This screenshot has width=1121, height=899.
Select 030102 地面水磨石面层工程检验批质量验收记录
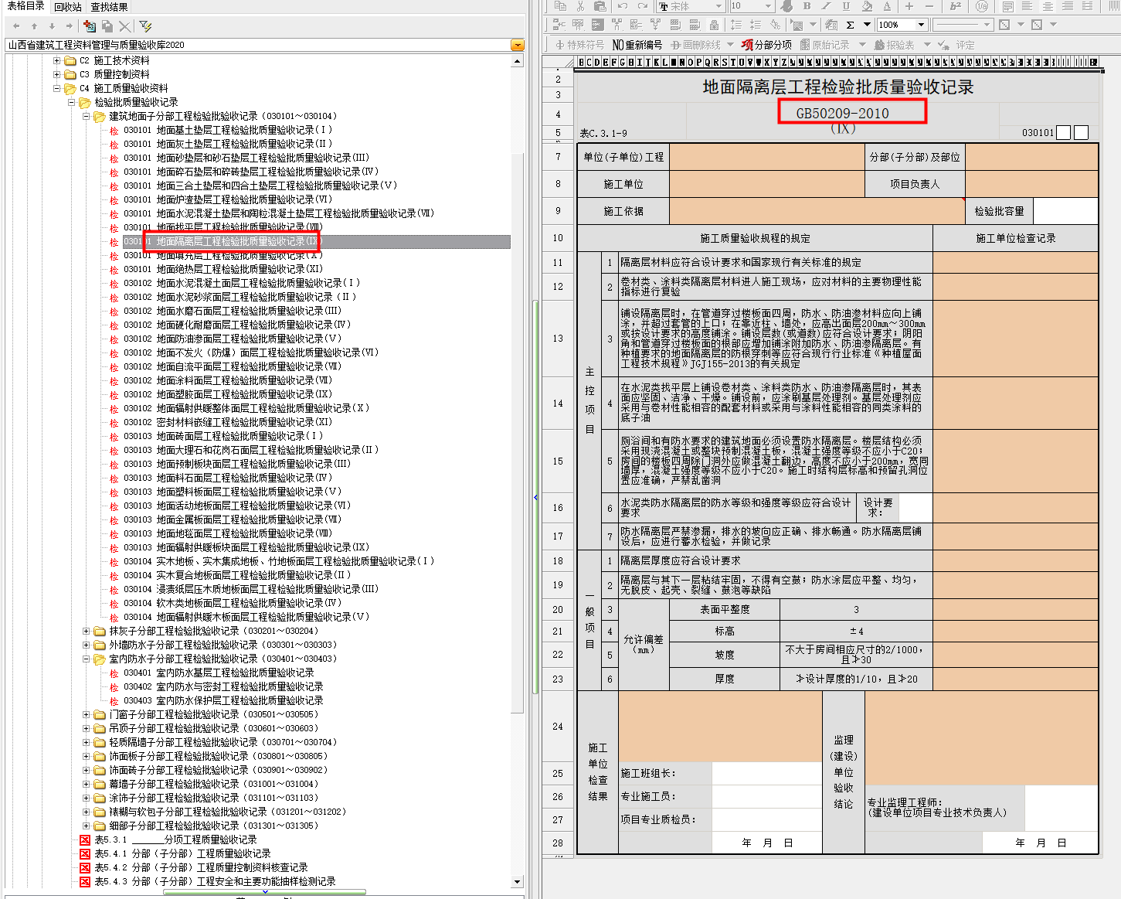[233, 311]
